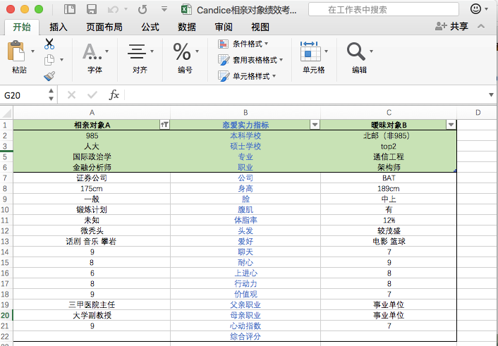The image size is (498, 346).
Task: Open filter dropdown for 恋爱实力指标 column
Action: pyautogui.click(x=315, y=125)
